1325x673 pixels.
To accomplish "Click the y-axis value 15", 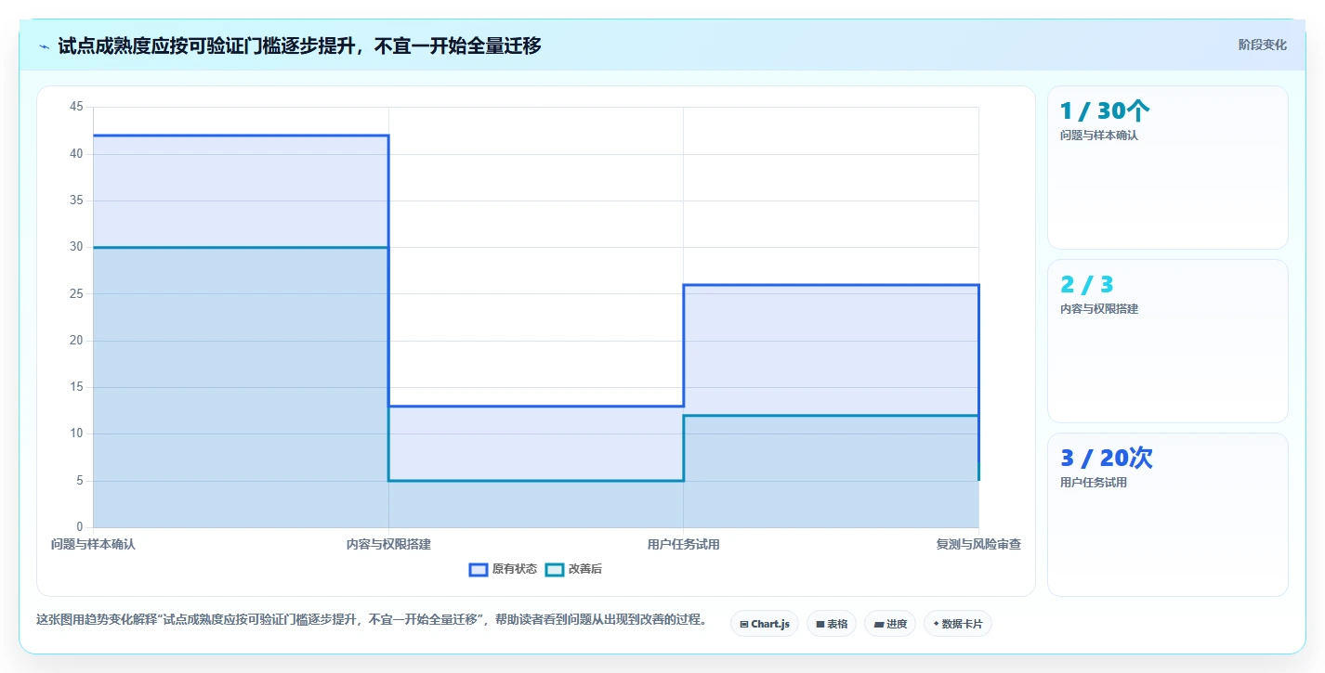I will point(76,387).
